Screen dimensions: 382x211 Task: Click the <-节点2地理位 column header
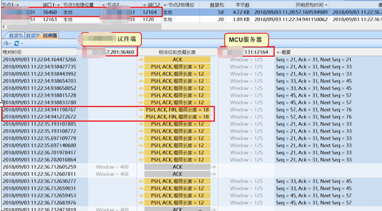pyautogui.click(x=181, y=5)
